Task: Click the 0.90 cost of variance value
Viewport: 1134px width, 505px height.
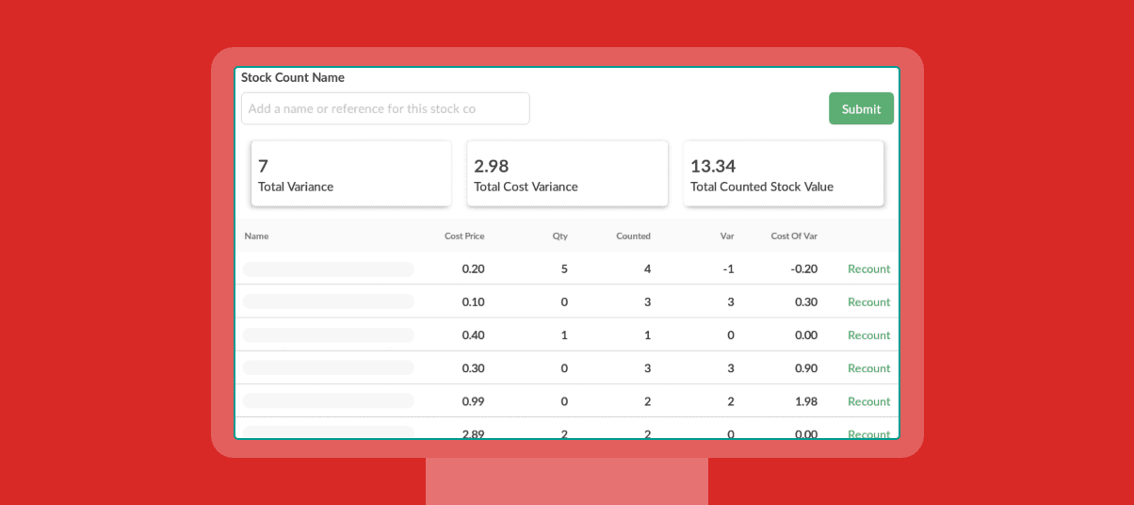Action: [806, 367]
